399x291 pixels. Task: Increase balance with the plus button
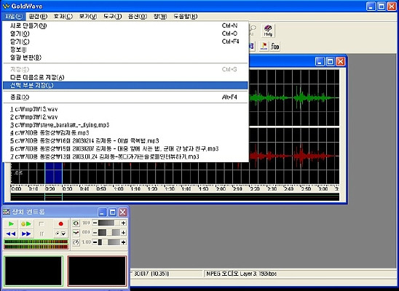coord(124,233)
